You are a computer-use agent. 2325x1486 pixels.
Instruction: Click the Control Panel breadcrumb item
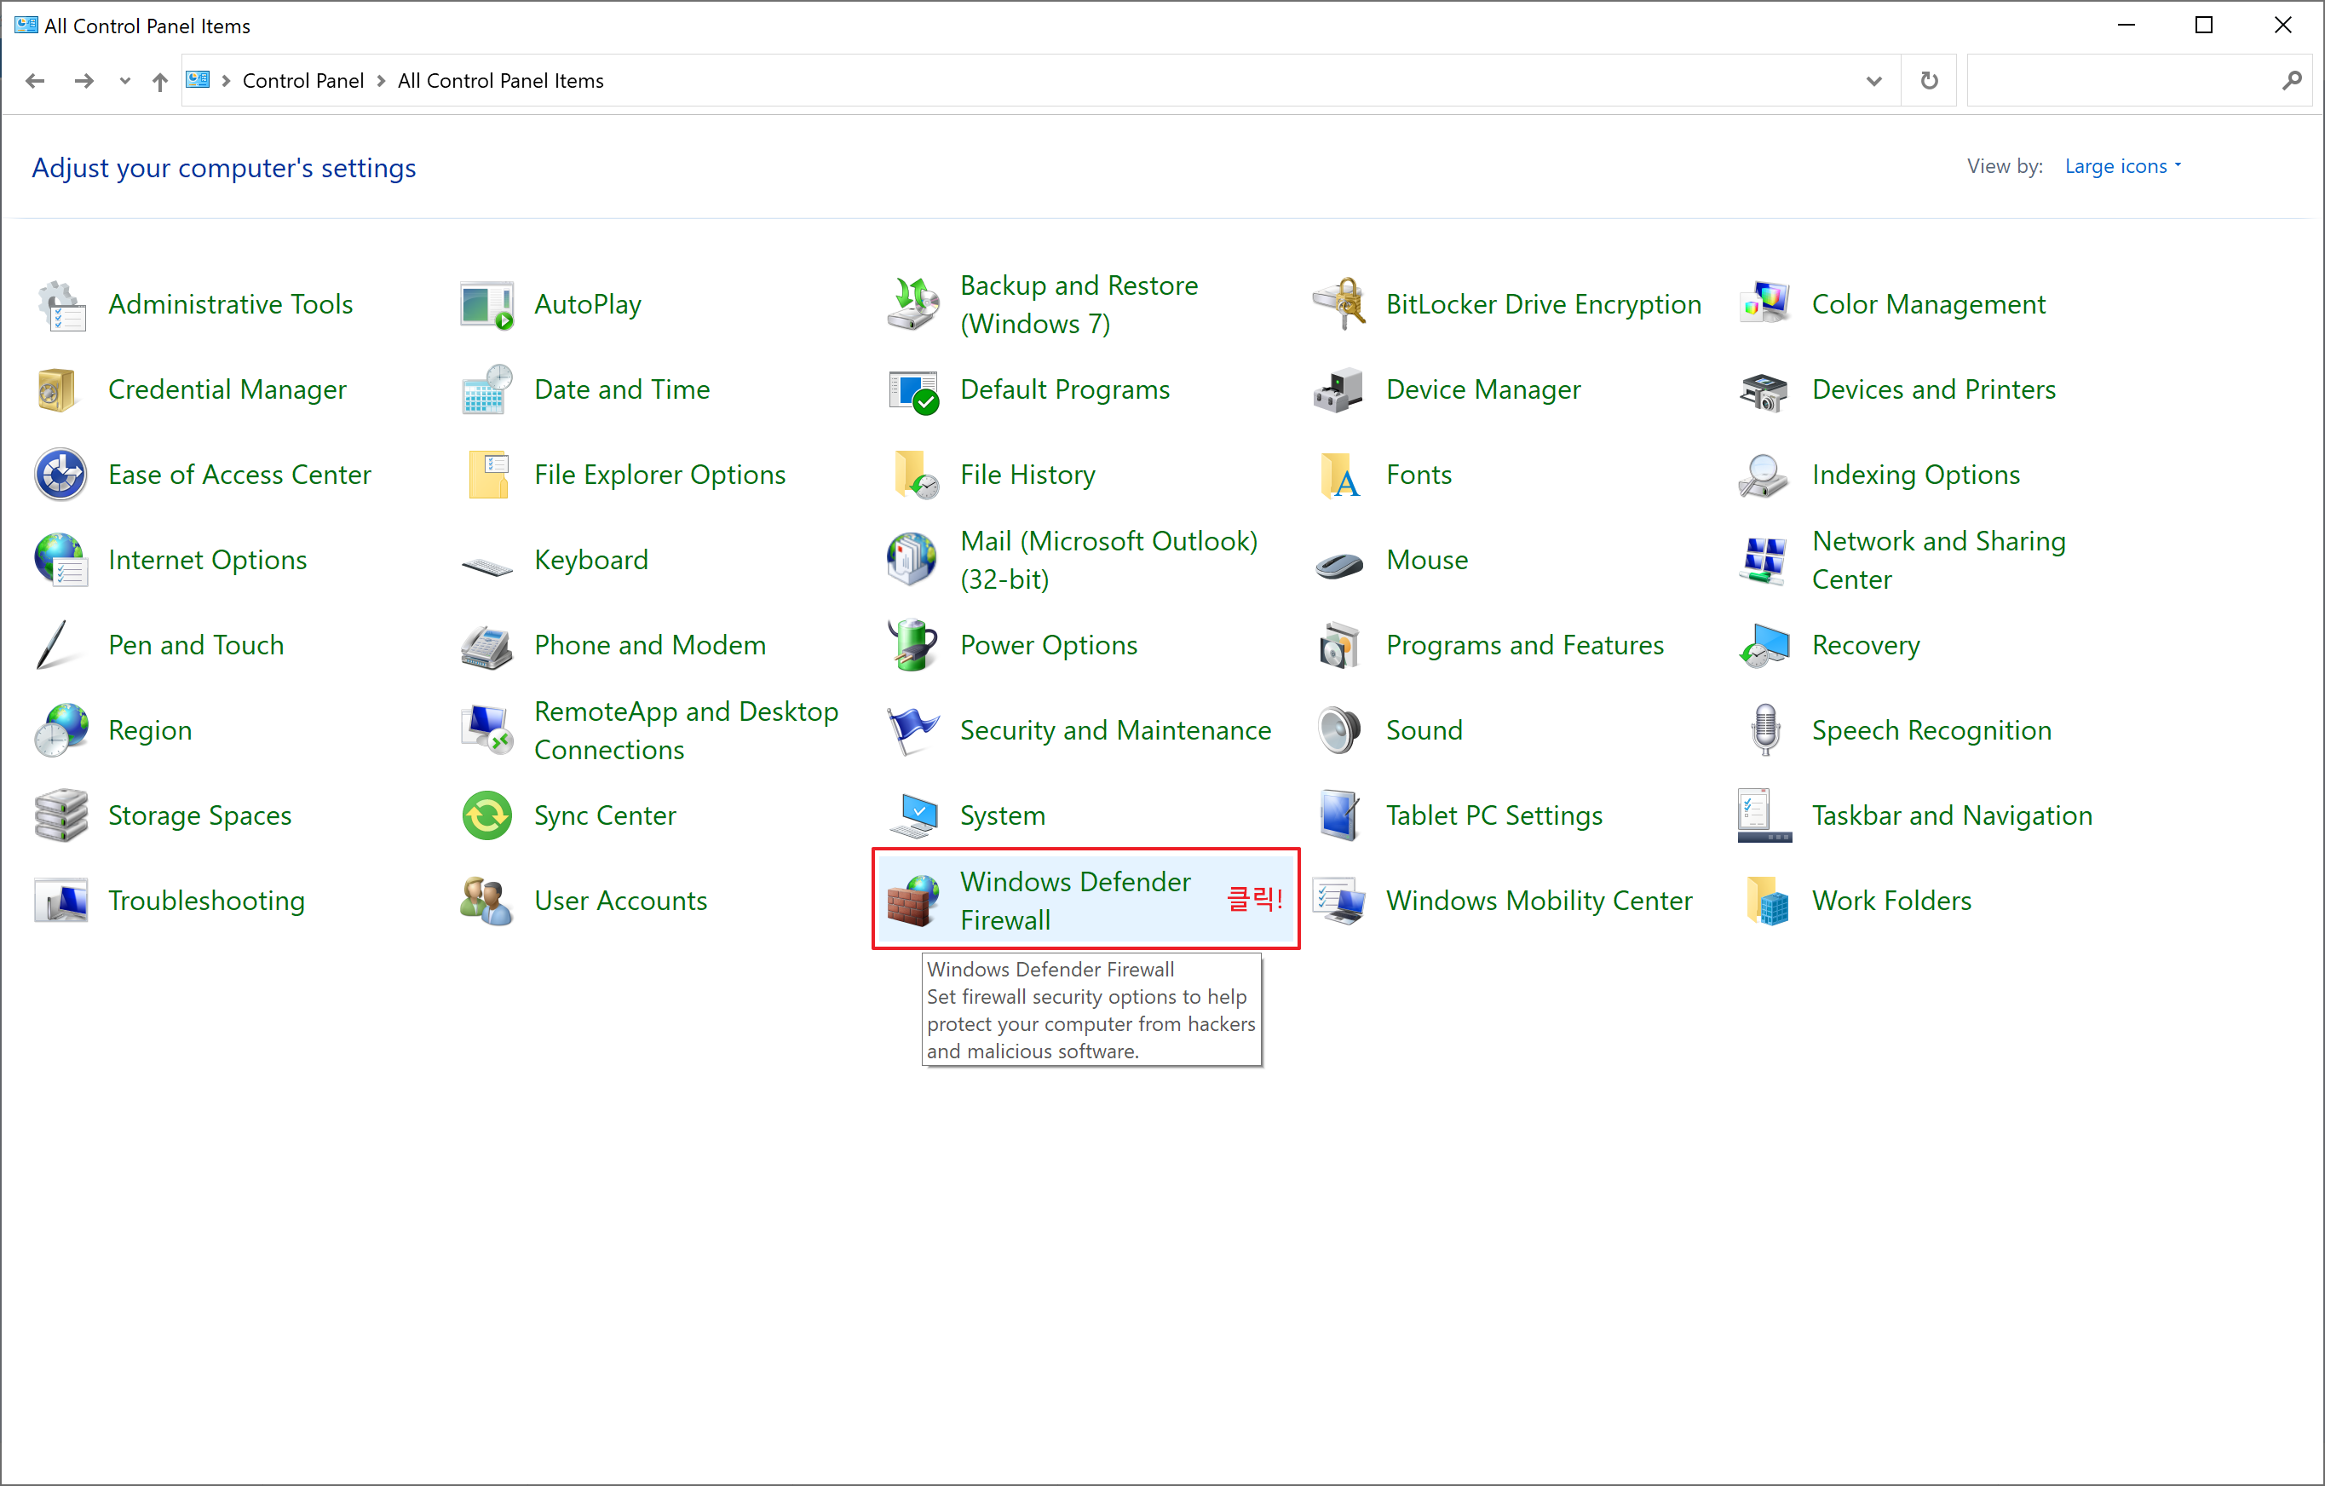pyautogui.click(x=302, y=81)
